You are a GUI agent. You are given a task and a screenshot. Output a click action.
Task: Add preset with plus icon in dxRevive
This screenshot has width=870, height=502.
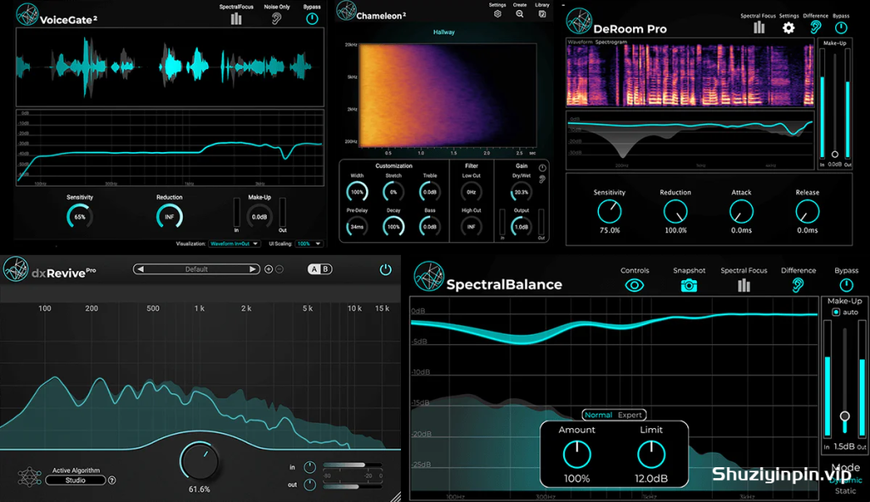tap(268, 269)
